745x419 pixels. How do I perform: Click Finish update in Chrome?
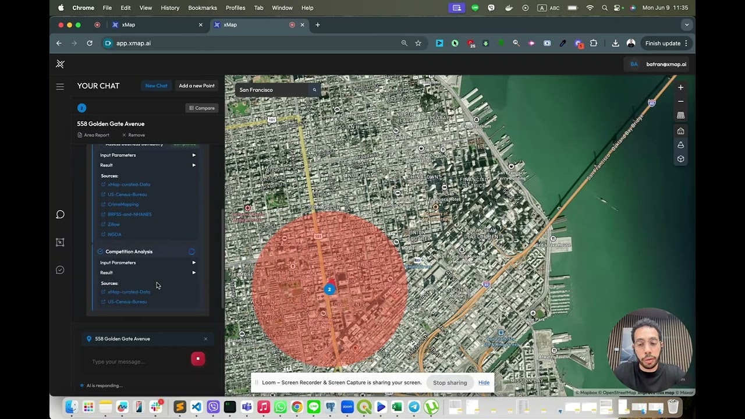(x=662, y=43)
